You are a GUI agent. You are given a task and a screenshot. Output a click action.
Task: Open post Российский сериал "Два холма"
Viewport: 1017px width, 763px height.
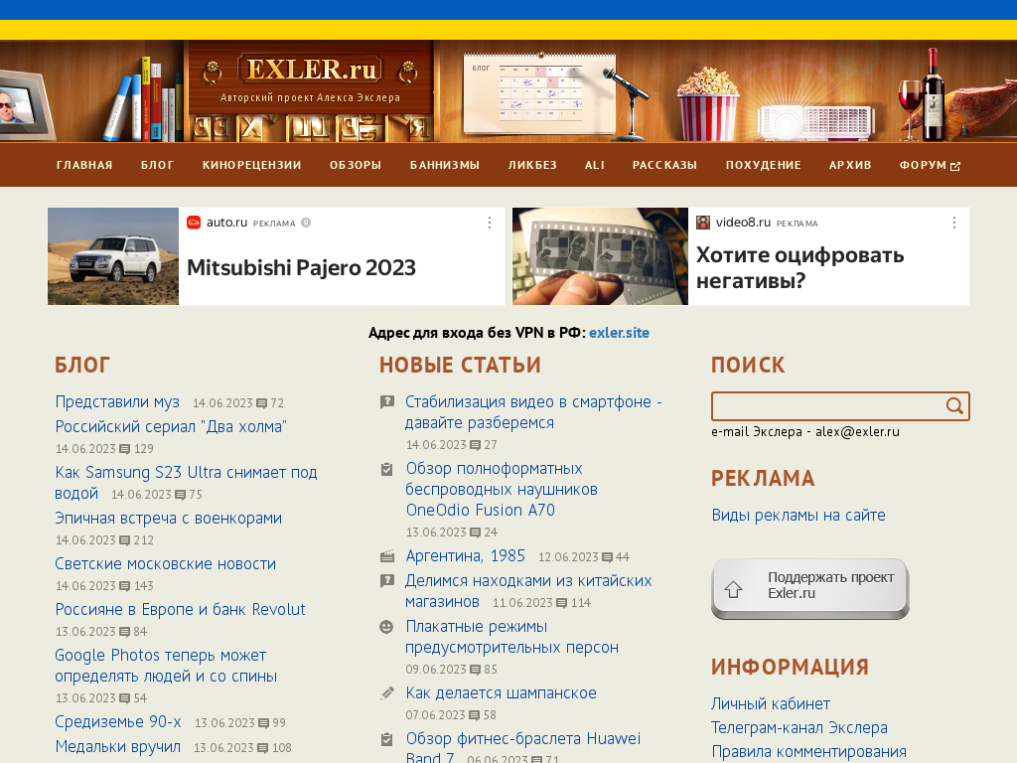[171, 427]
